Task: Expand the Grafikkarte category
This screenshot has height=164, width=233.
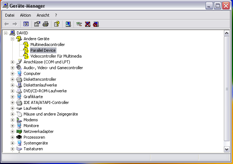Action: point(13,97)
